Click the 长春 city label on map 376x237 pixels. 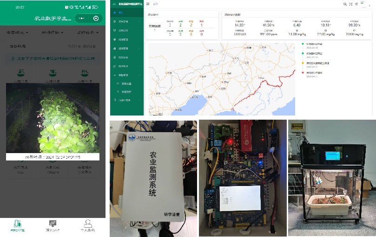click(249, 48)
